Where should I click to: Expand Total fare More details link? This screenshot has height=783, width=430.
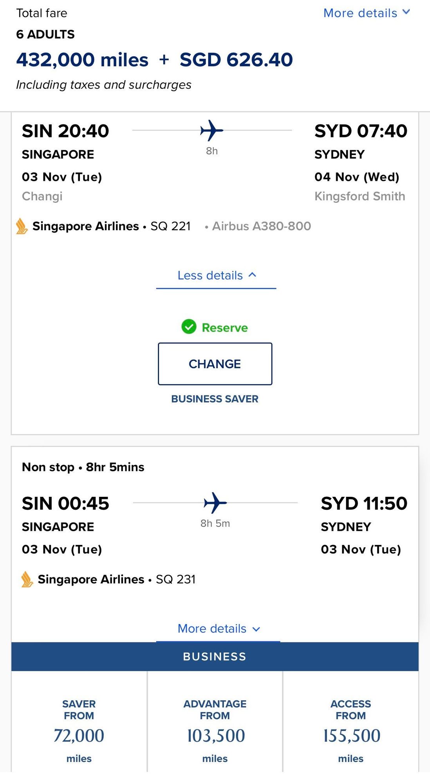(x=367, y=13)
